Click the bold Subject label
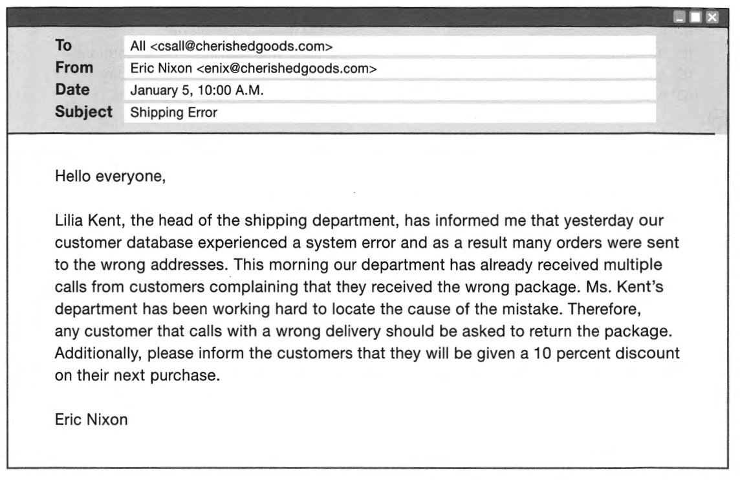This screenshot has width=740, height=480. click(83, 112)
